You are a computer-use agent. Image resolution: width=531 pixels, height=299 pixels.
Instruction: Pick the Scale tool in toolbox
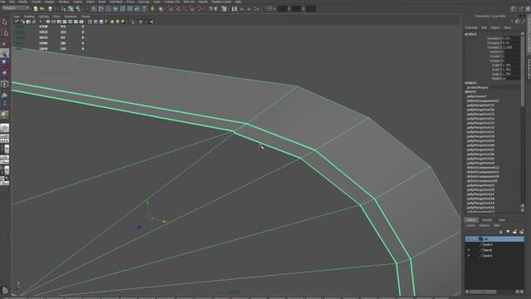click(x=5, y=73)
